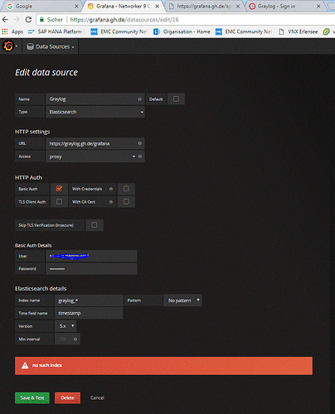Viewport: 335px width, 414px height.
Task: Open first EMC Community Net bookmark
Action: pyautogui.click(x=119, y=31)
